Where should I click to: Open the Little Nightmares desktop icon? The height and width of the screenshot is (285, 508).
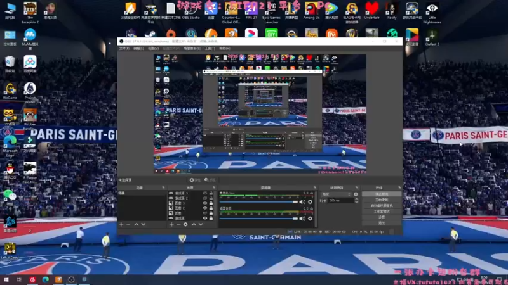[432, 13]
